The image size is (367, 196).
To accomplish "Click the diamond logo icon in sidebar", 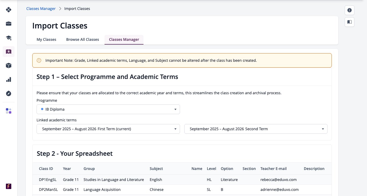I will click(x=9, y=10).
